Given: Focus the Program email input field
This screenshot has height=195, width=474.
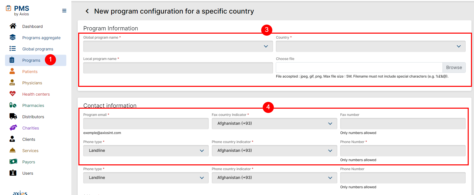Looking at the screenshot, I should [x=146, y=123].
